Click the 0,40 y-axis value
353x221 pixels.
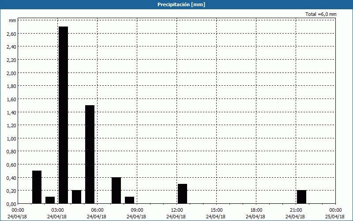[x=11, y=178]
